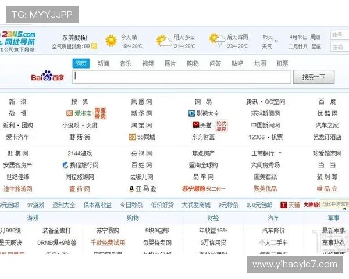Open the 淘宝网 link
Image resolution: width=349 pixels, height=279 pixels.
click(141, 126)
